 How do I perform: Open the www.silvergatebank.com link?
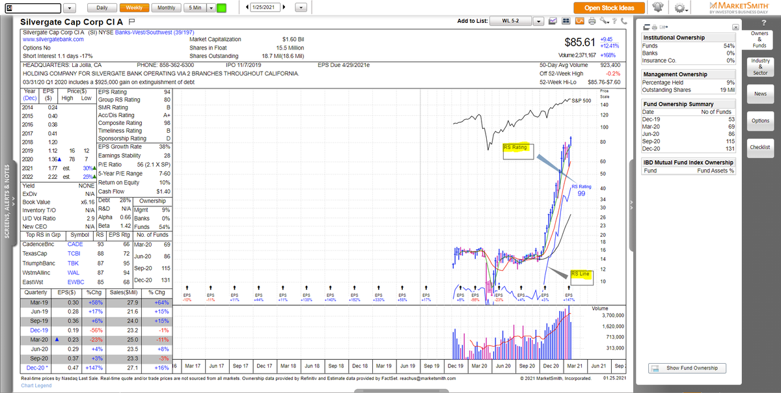(53, 39)
